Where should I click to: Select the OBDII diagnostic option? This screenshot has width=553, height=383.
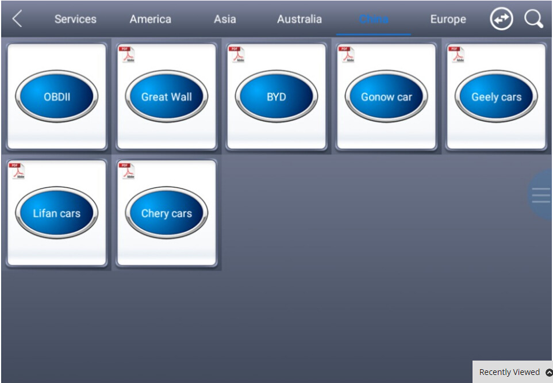point(56,97)
